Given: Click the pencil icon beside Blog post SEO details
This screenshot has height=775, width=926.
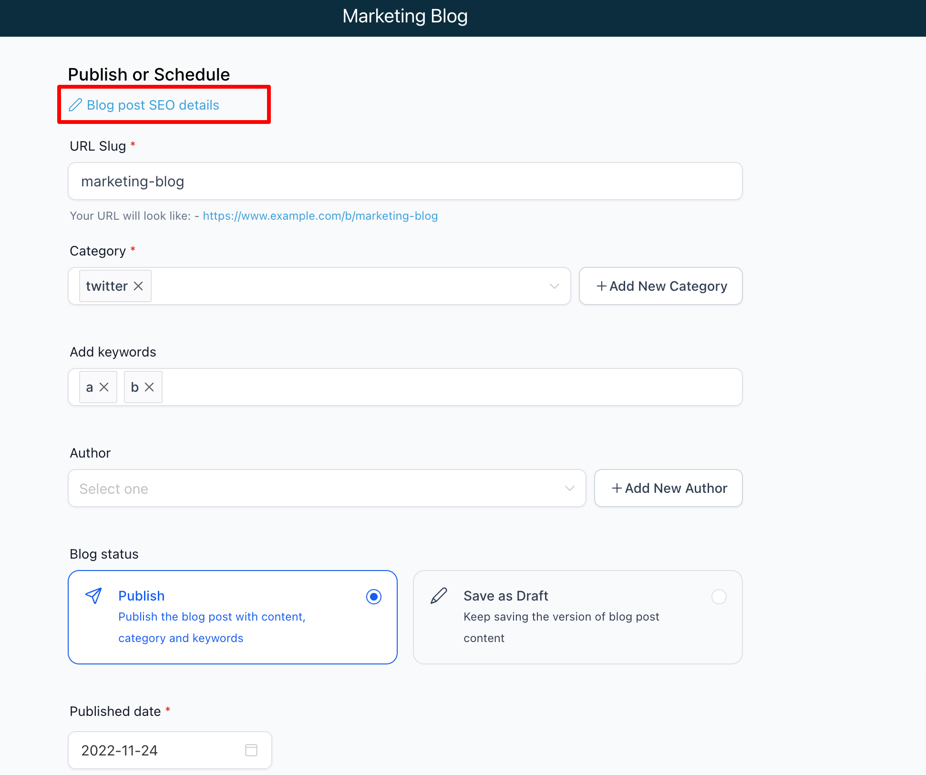Looking at the screenshot, I should click(75, 105).
